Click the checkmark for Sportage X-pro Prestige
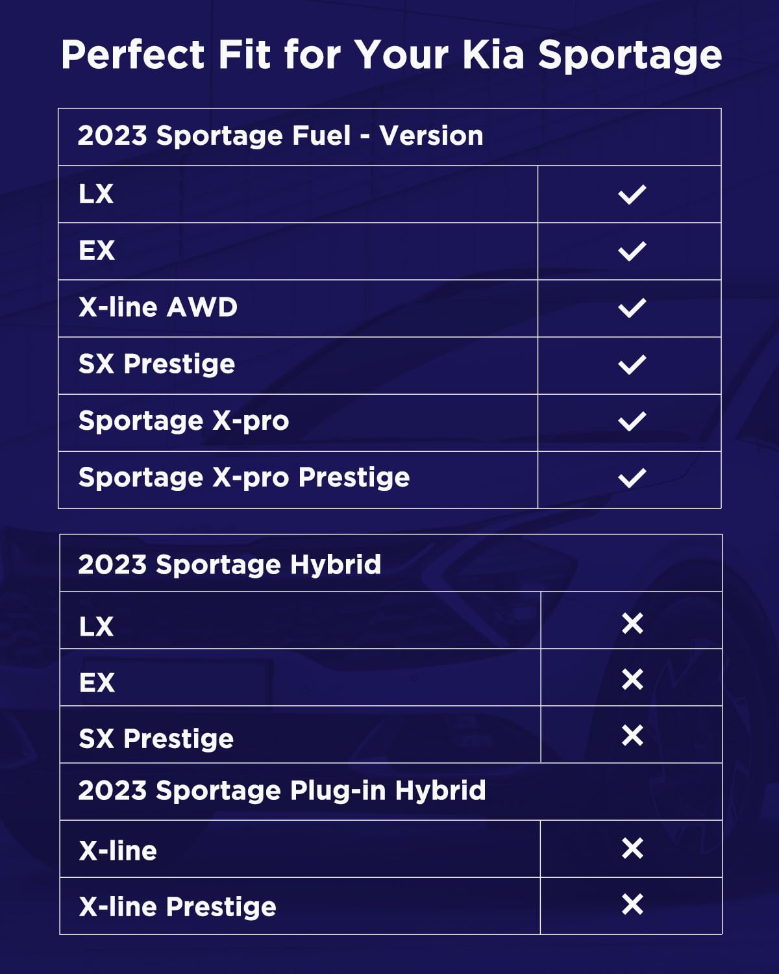The image size is (779, 974). 632,479
